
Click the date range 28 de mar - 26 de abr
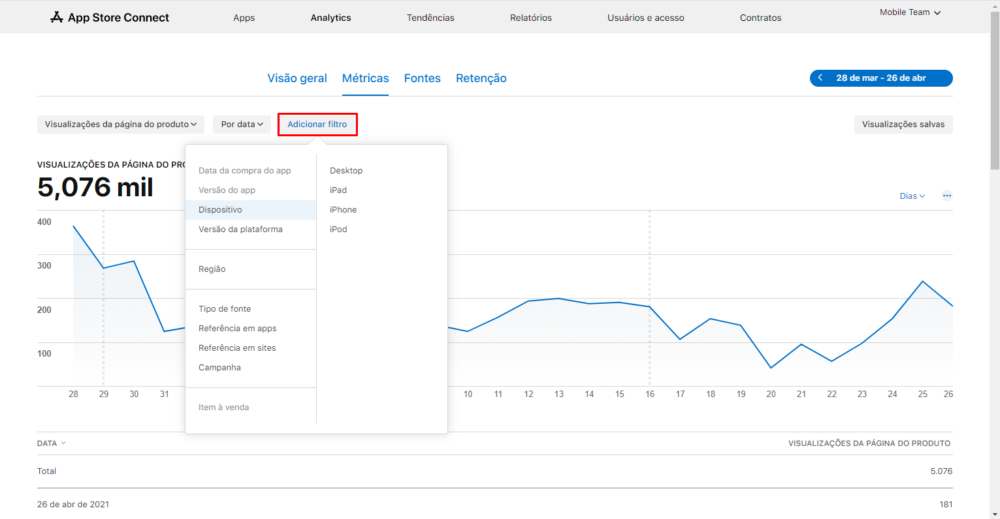point(880,78)
